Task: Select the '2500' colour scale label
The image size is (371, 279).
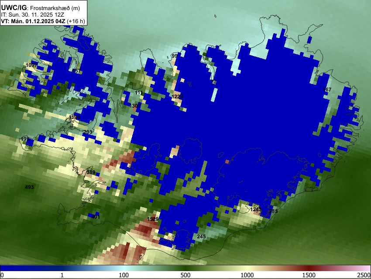Action: click(364, 275)
